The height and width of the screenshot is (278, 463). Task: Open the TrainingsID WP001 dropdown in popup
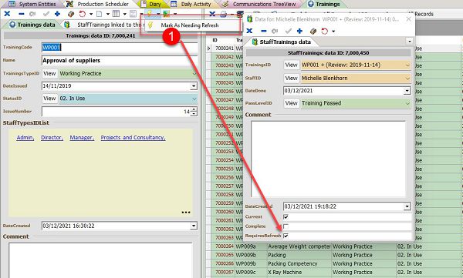pyautogui.click(x=407, y=65)
